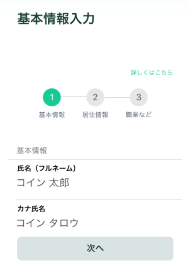Jump to the step 2 circle
Screen dimensions: 187x280
pyautogui.click(x=95, y=97)
